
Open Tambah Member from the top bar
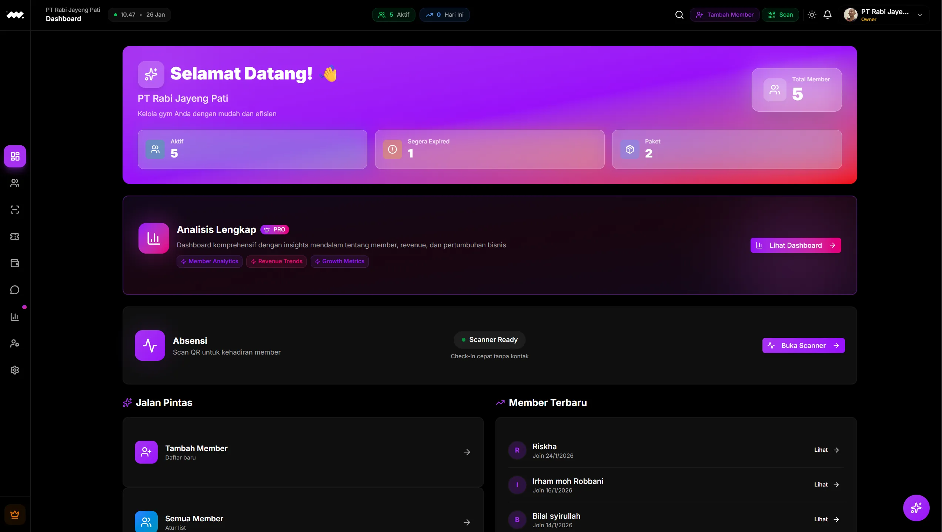tap(724, 15)
